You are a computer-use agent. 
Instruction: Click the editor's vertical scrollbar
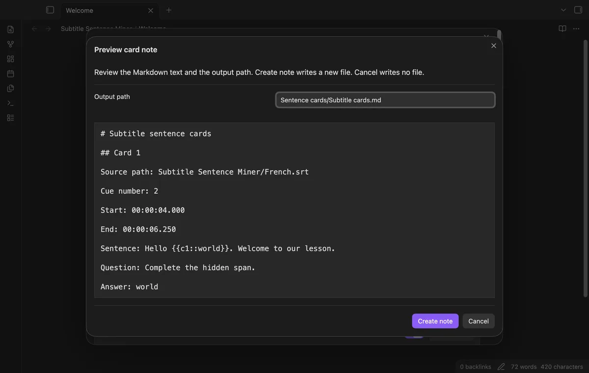tap(585, 168)
